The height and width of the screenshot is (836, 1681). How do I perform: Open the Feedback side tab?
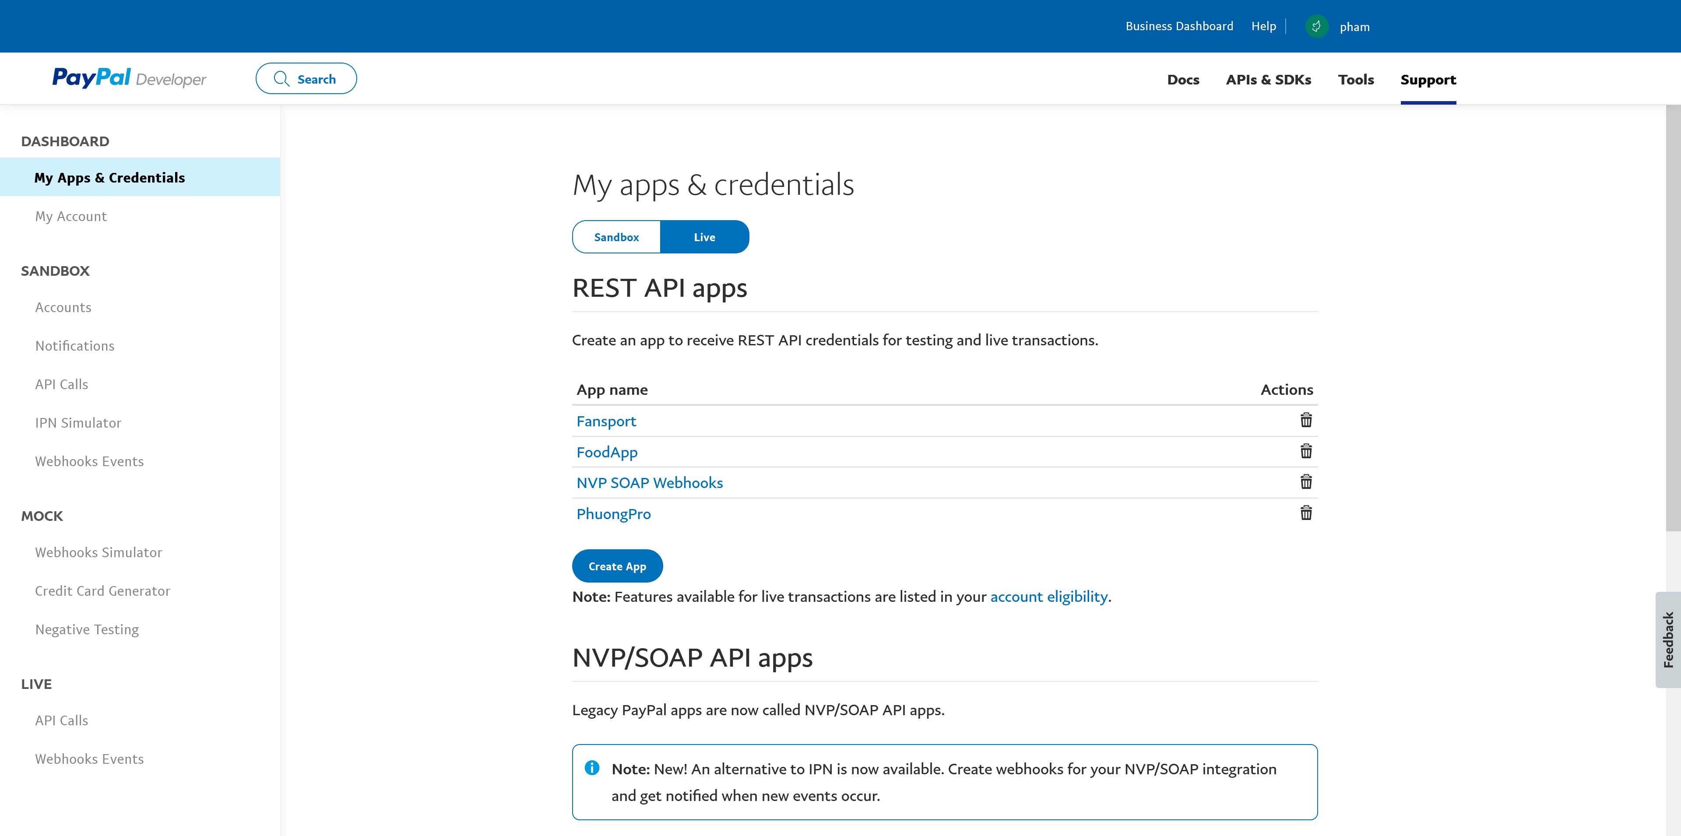(x=1668, y=639)
